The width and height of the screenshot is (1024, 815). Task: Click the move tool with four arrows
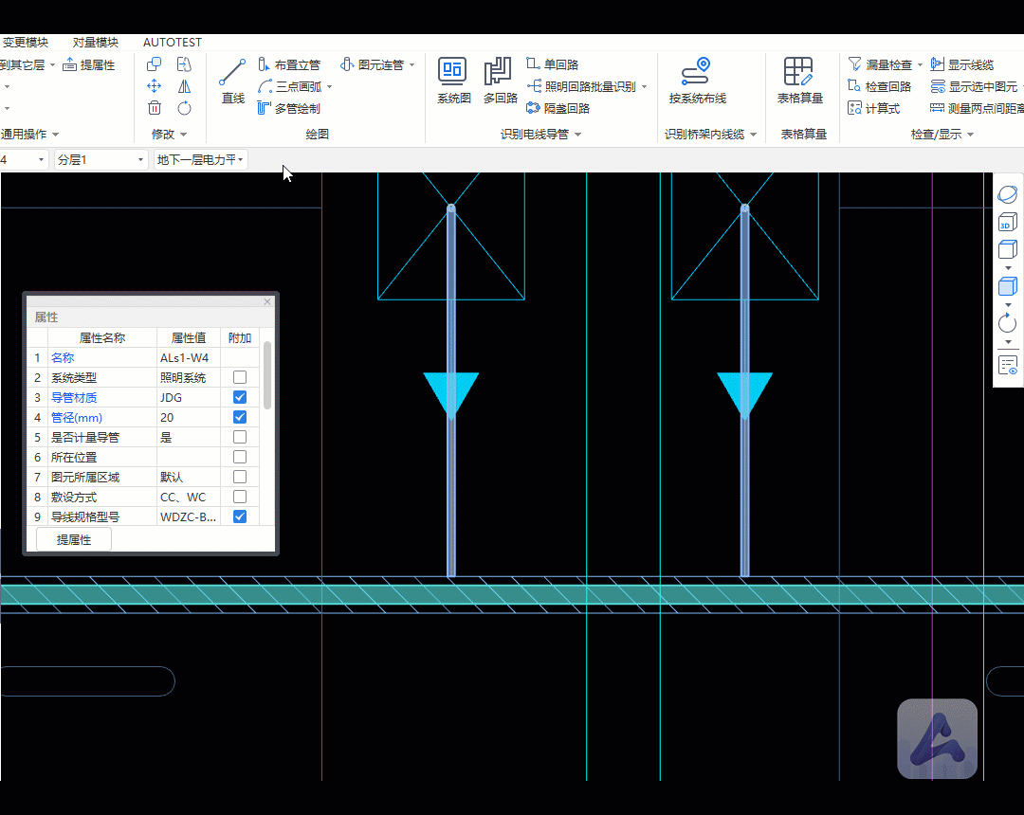point(155,86)
